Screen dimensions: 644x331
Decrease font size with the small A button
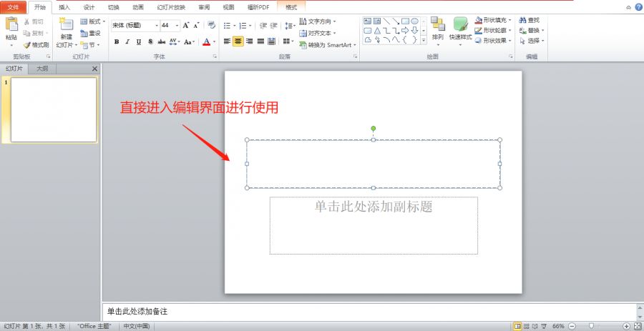tap(196, 26)
